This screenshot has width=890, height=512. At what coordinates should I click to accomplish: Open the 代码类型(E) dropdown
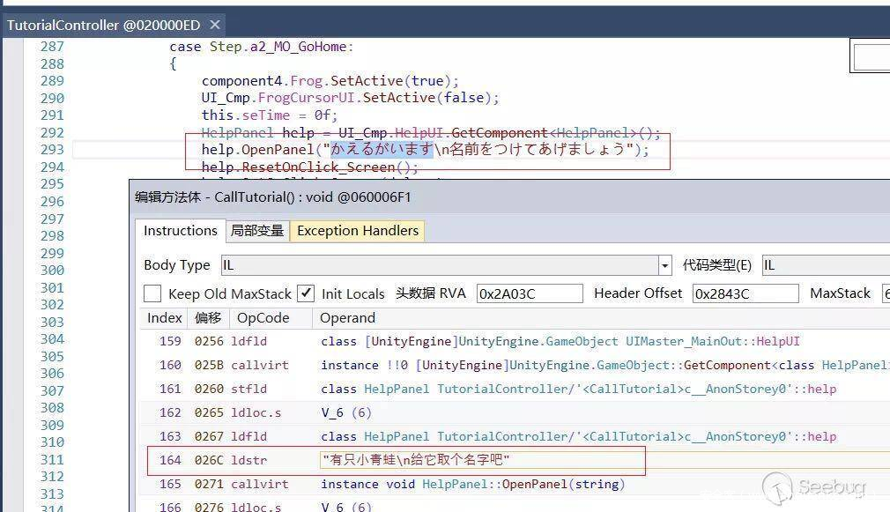tap(824, 265)
